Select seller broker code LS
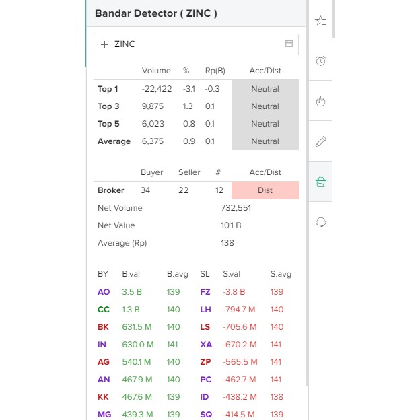The image size is (420, 420). tap(205, 327)
